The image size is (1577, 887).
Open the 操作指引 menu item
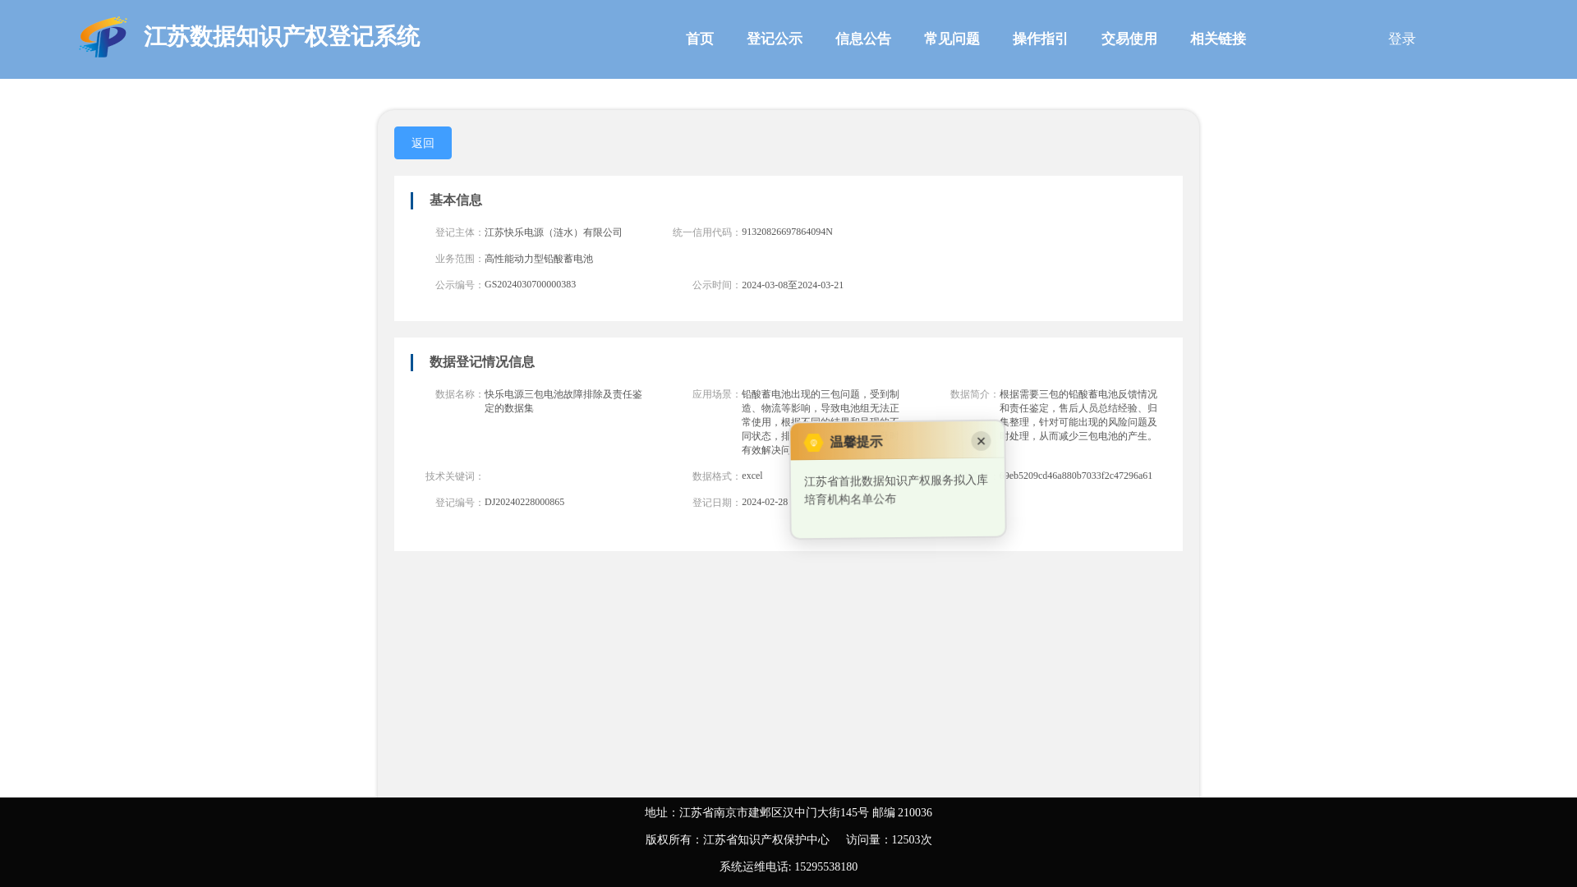[x=1041, y=39]
